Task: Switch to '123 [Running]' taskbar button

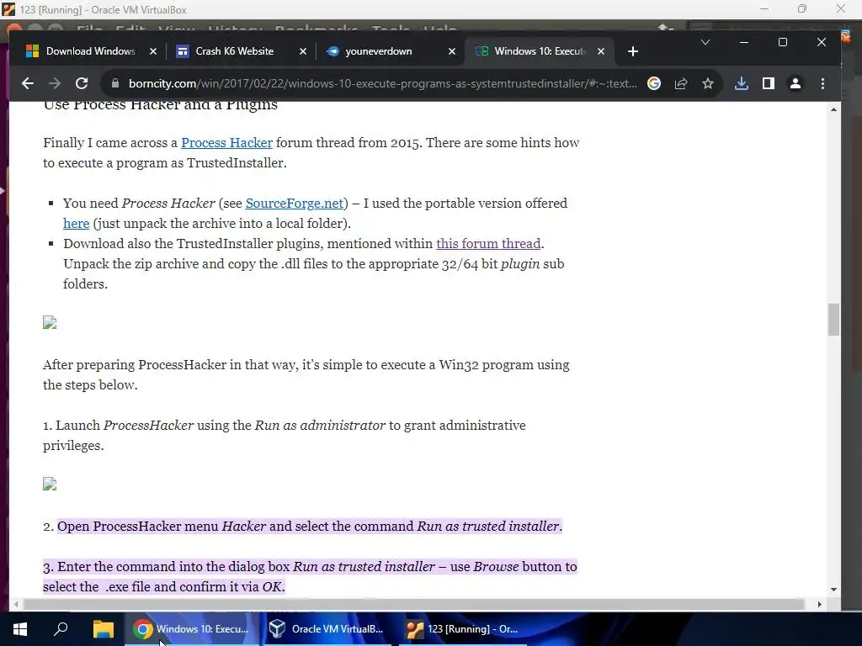Action: [463, 629]
